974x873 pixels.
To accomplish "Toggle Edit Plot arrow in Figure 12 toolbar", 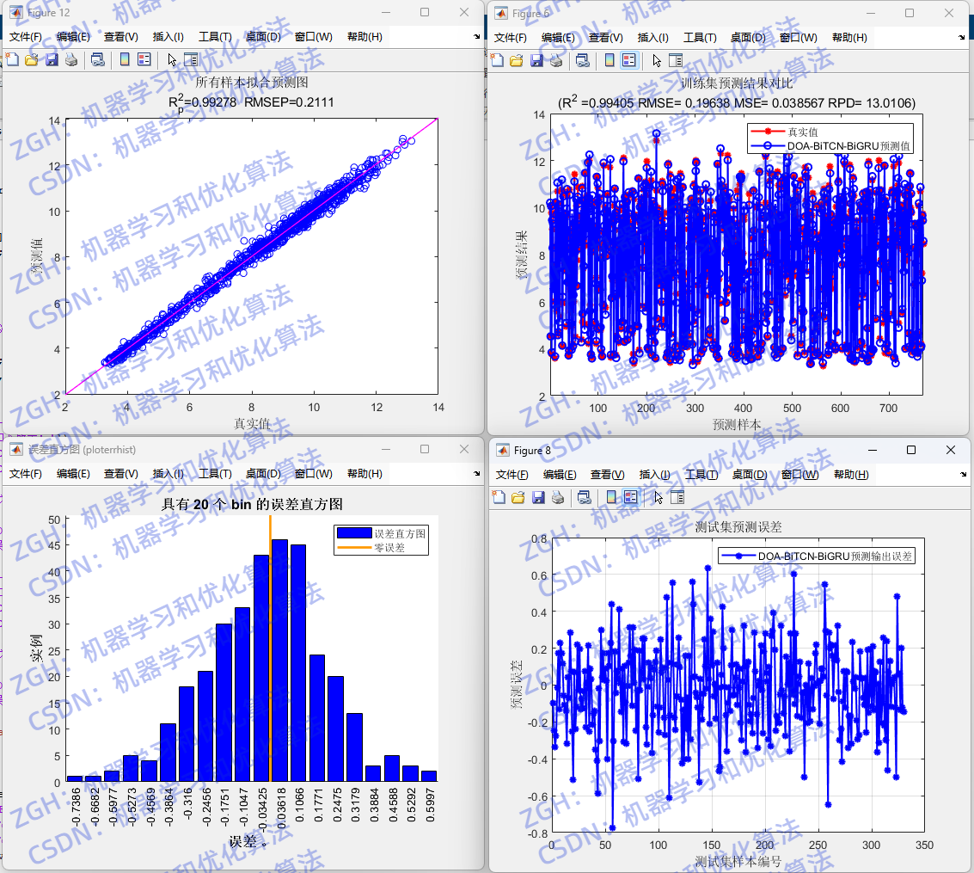I will [171, 59].
